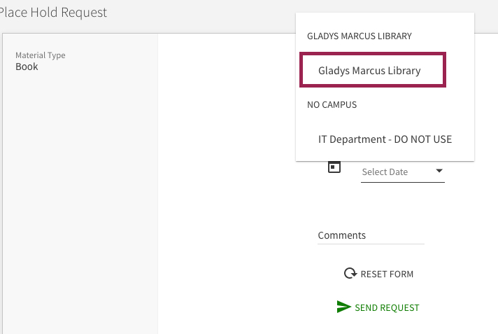Open the Select Date dropdown arrow
The image size is (498, 334).
coord(439,171)
